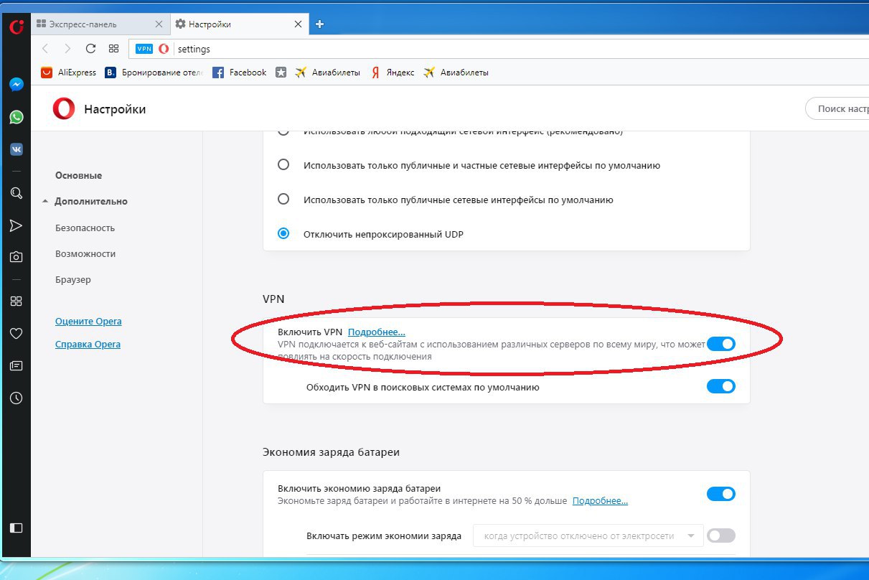Switch to the Настройки tab
Viewport: 869px width, 580px height.
(x=239, y=24)
